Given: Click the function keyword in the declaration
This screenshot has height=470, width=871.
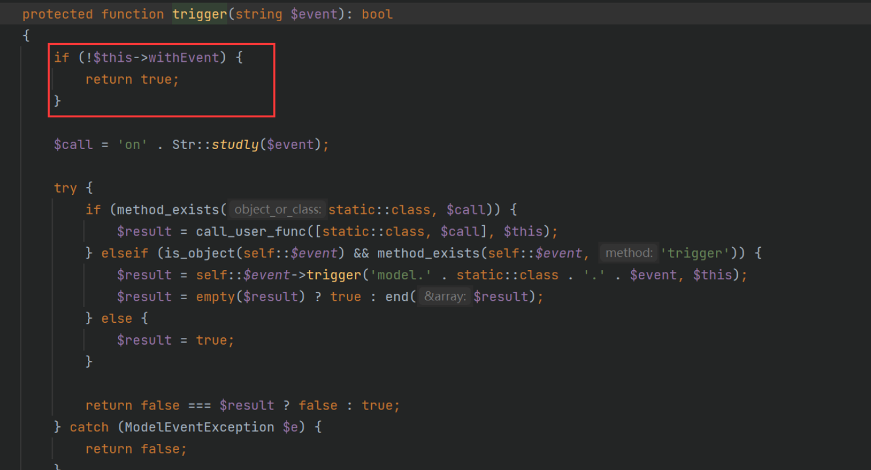Looking at the screenshot, I should point(133,14).
